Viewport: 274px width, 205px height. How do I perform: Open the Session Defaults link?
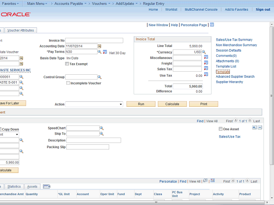click(x=228, y=50)
